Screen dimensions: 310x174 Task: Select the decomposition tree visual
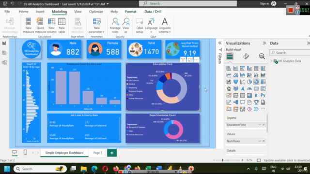[236, 102]
